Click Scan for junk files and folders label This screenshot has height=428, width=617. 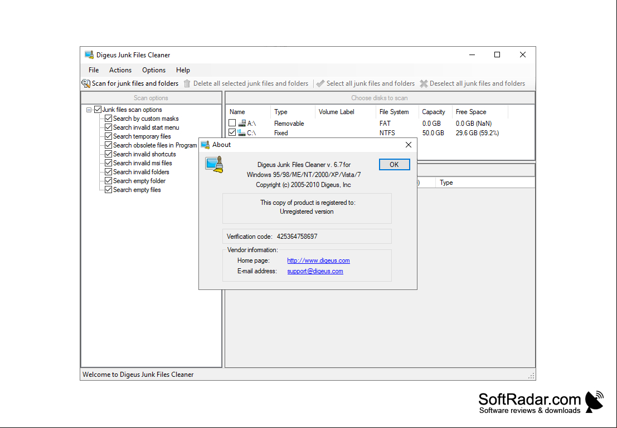[135, 83]
